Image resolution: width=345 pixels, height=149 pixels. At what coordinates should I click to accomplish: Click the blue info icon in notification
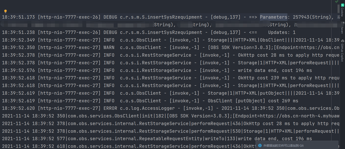(260, 145)
